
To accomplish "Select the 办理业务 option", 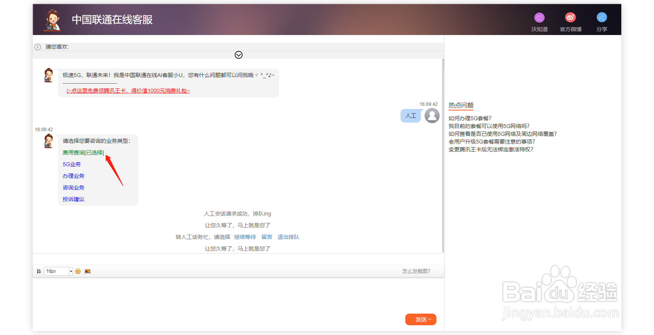I will click(x=74, y=176).
